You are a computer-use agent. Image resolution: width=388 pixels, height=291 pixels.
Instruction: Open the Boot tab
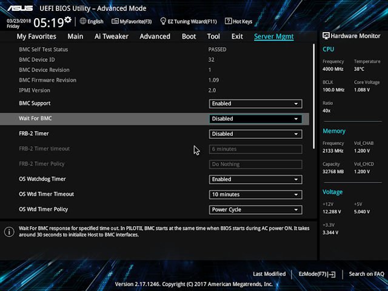[189, 36]
